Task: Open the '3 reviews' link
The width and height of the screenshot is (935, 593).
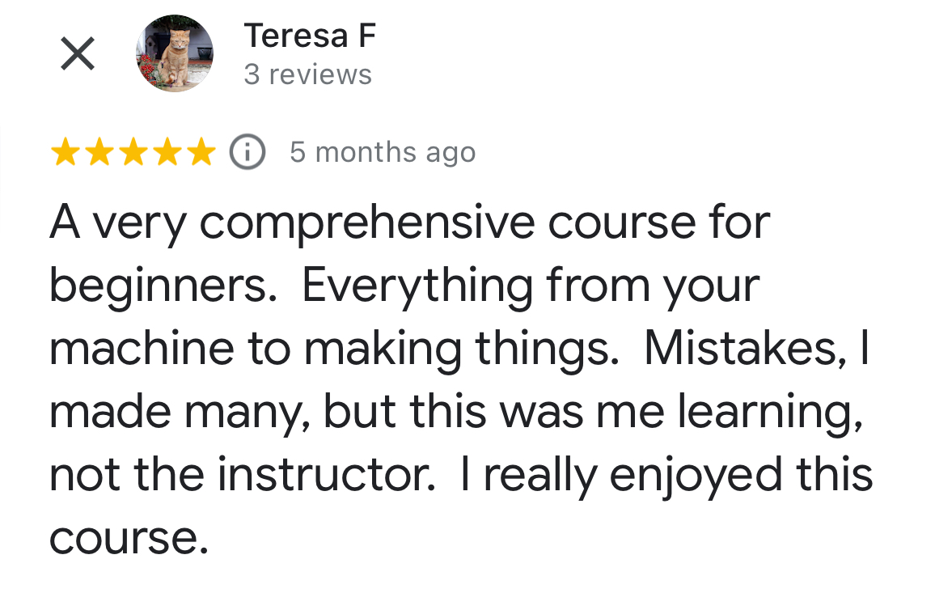Action: (307, 75)
